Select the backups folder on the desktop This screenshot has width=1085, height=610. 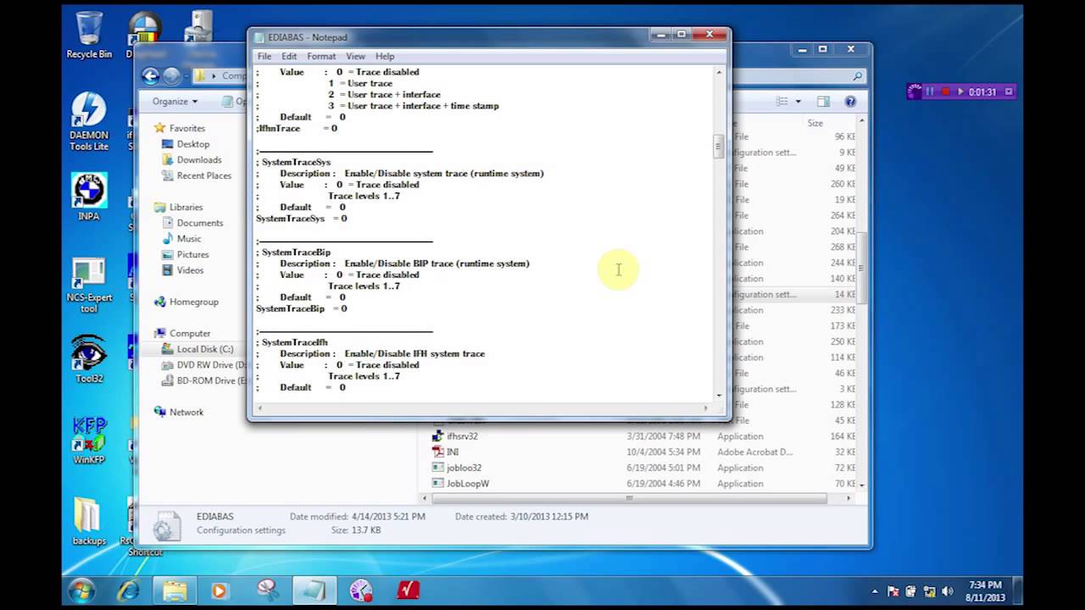(89, 520)
